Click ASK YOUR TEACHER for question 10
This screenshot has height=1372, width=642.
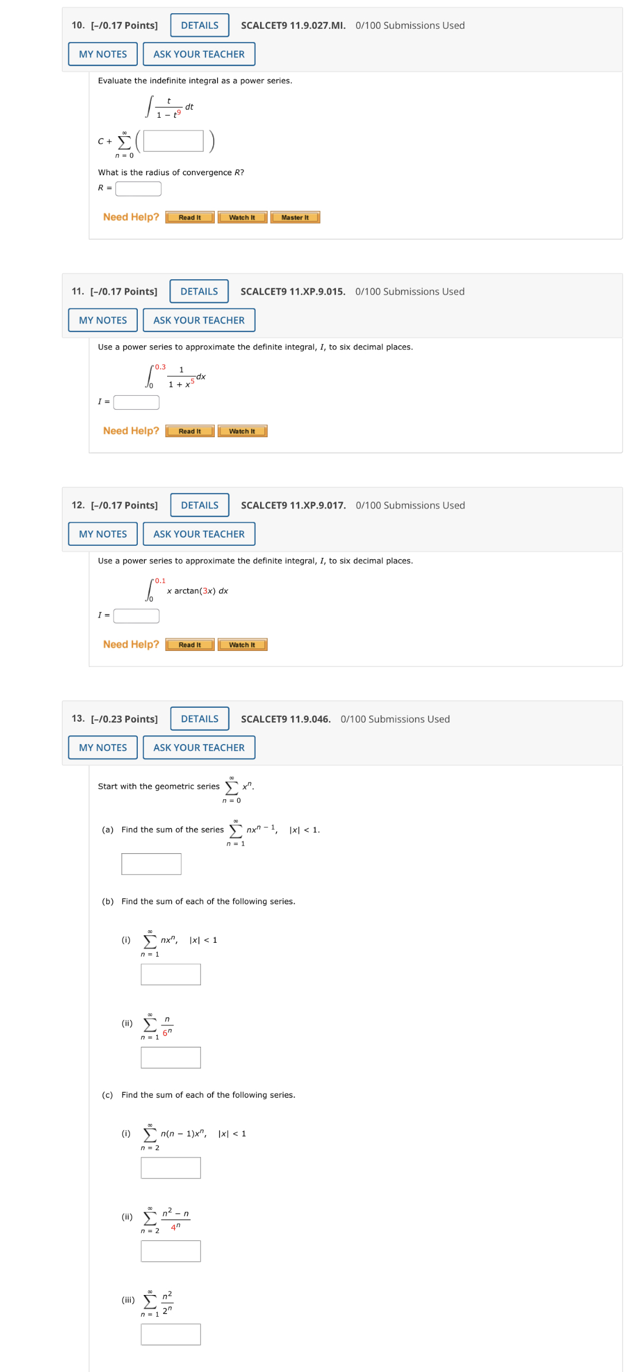(x=199, y=54)
